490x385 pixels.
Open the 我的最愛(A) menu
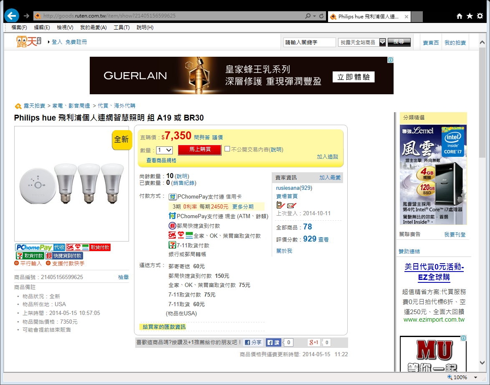(x=93, y=28)
